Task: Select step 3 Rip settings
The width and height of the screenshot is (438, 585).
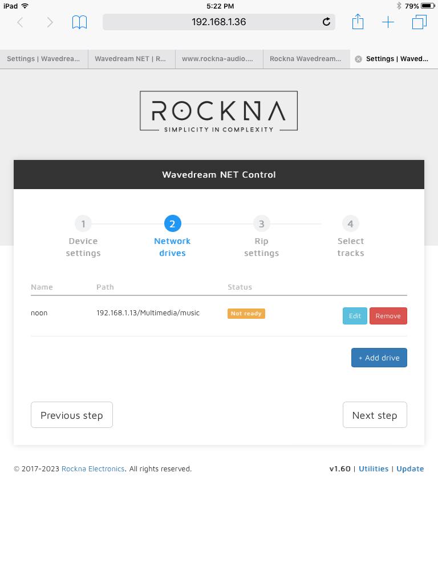Action: coord(261,237)
